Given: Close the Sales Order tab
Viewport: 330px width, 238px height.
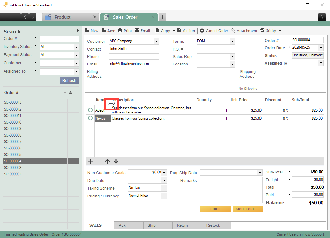Looking at the screenshot, I should tap(153, 17).
